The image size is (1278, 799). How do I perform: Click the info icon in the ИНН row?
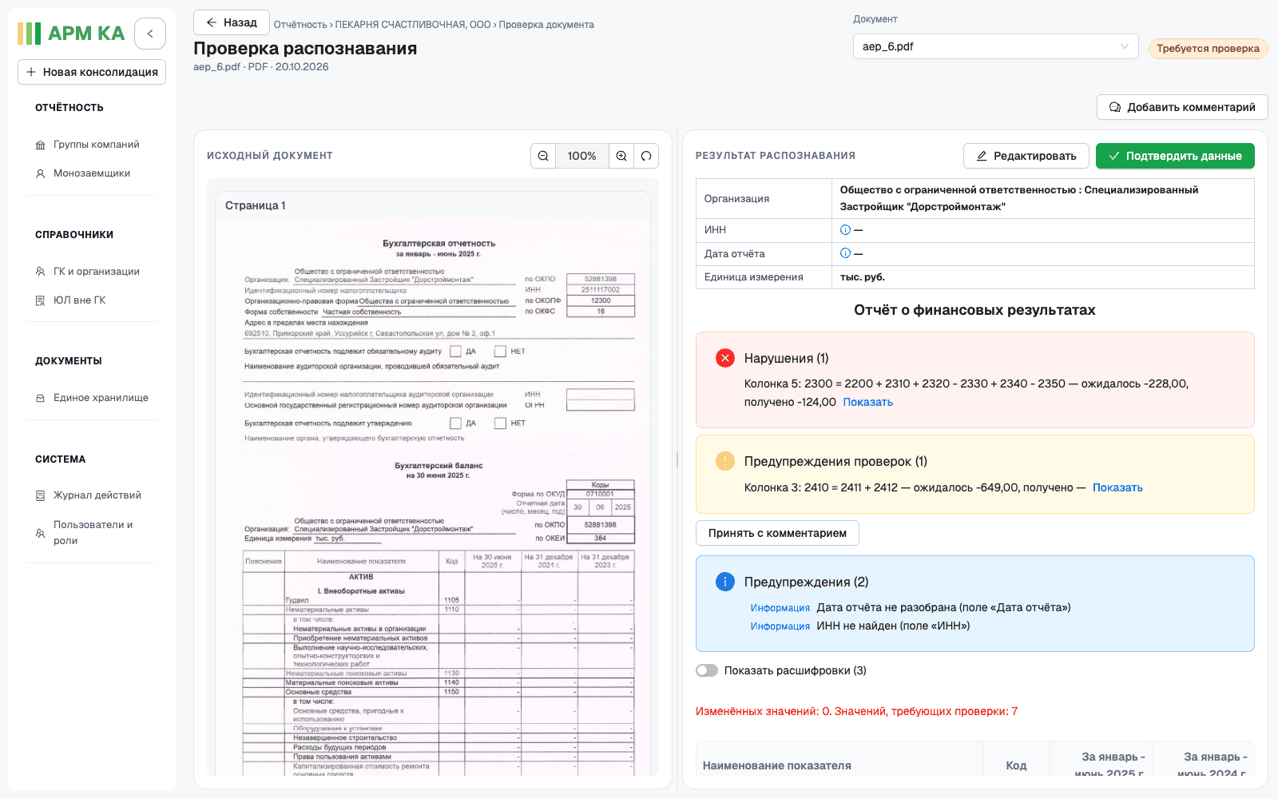[x=845, y=230]
